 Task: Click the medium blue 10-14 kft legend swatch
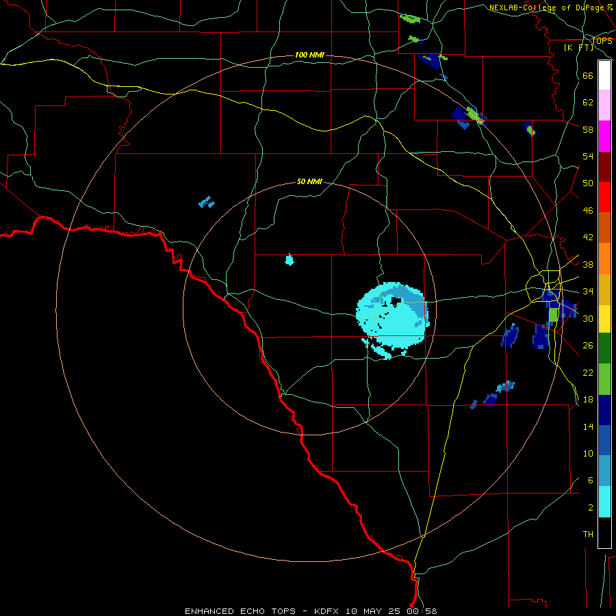[x=604, y=440]
